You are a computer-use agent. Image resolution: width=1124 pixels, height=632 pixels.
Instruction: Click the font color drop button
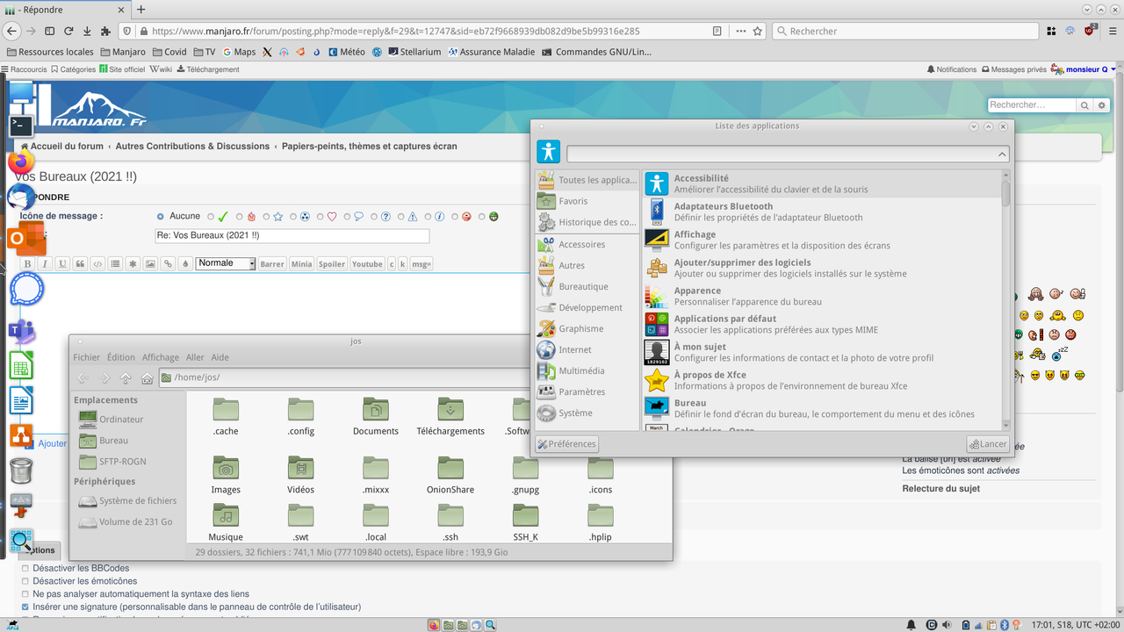coord(185,263)
